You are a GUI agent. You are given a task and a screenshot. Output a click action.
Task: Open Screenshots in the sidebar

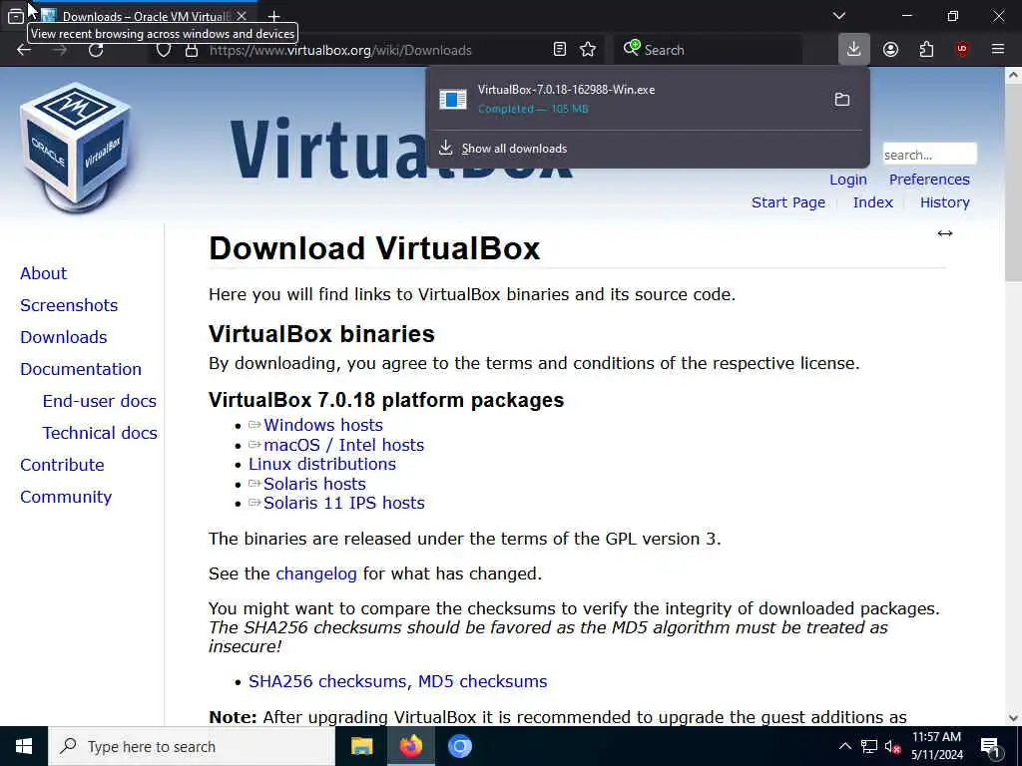click(x=69, y=305)
